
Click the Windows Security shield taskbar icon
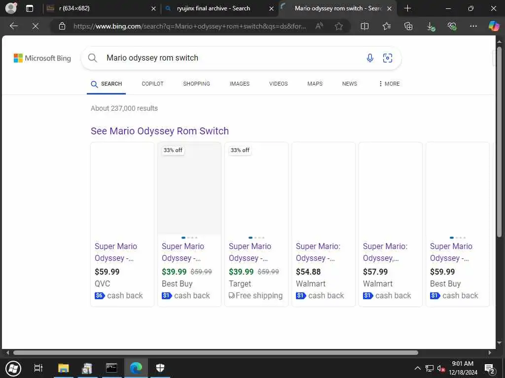[x=160, y=368]
